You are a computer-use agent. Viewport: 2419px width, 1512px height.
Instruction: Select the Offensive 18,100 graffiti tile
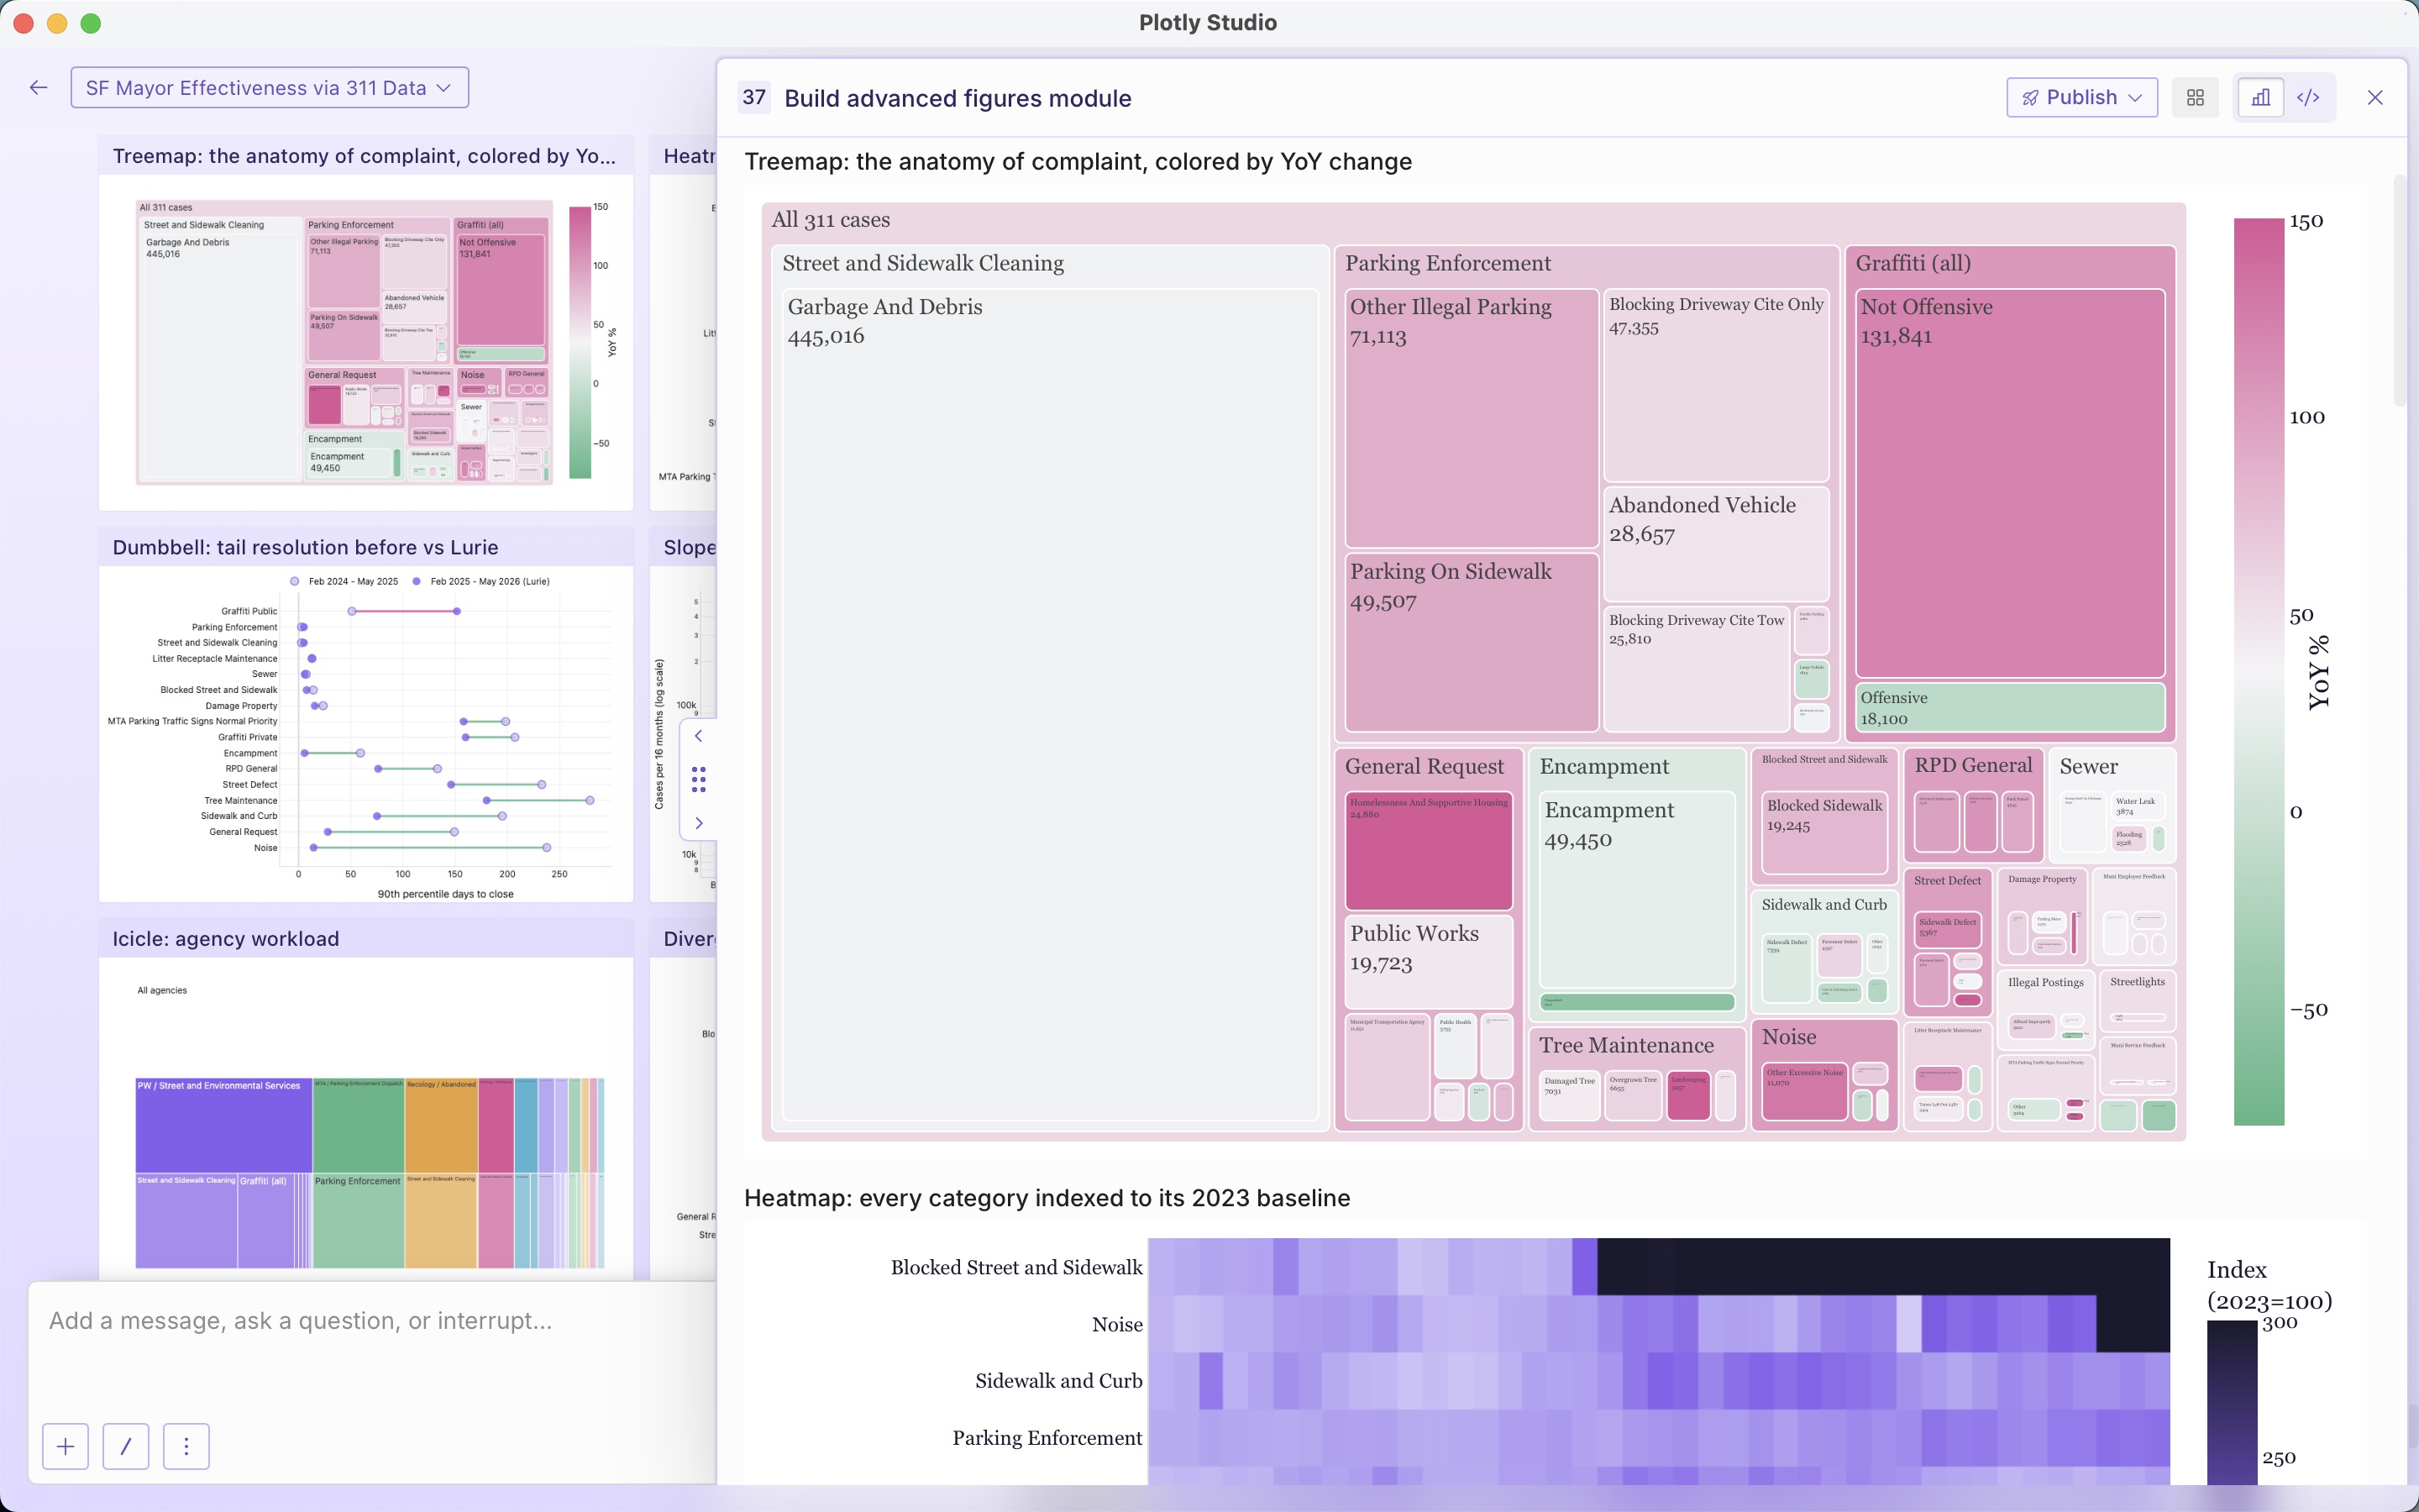(x=2009, y=707)
